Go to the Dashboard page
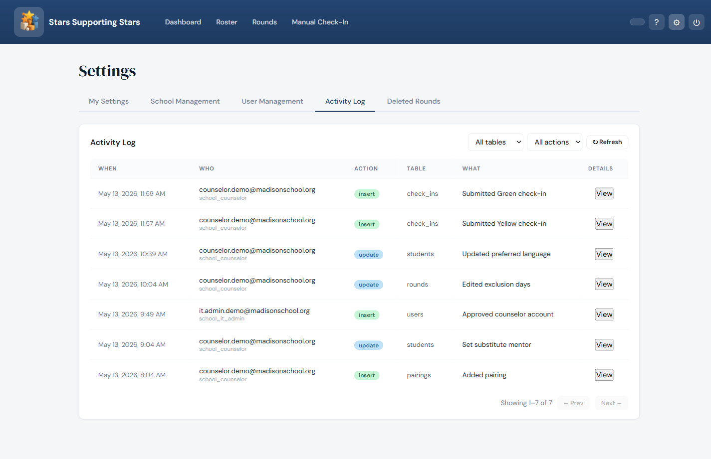 183,22
